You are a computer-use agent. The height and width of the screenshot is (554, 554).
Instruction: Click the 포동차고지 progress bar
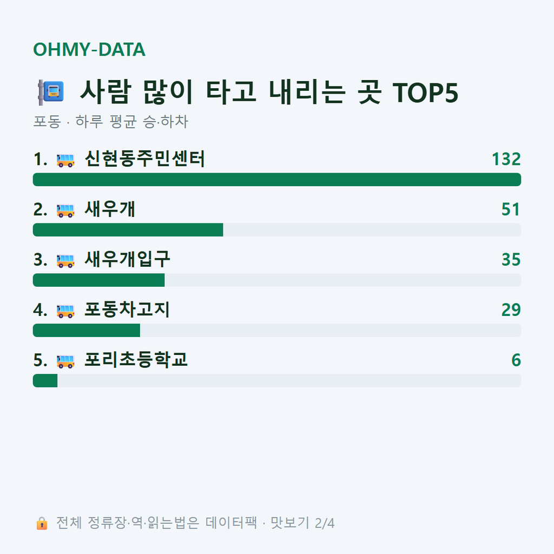(277, 330)
